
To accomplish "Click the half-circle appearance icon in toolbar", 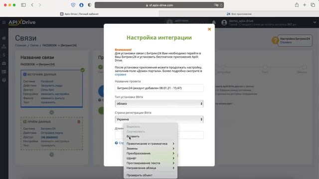I will 90,5.
